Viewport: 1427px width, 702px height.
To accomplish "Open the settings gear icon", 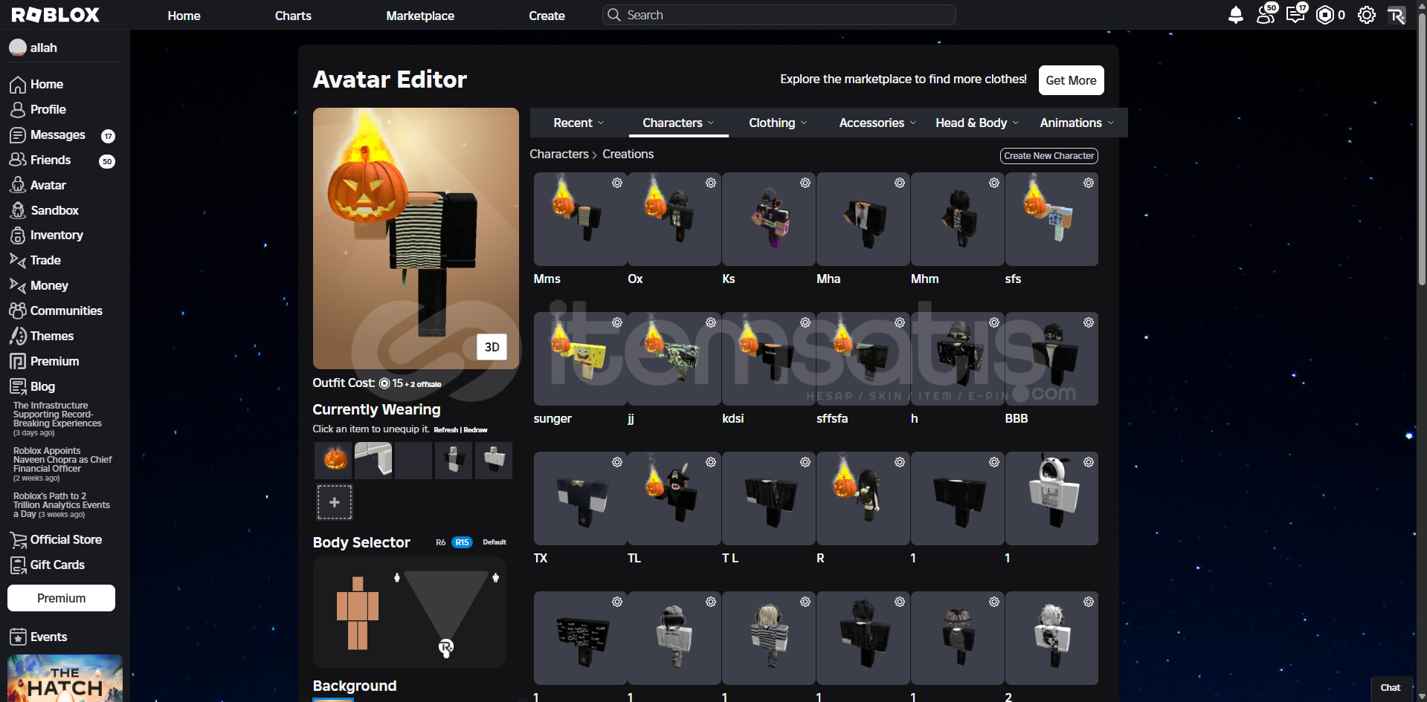I will point(1366,15).
